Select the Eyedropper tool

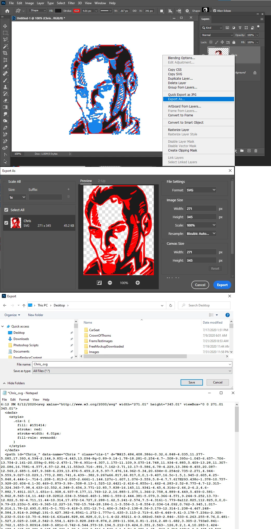(5, 67)
